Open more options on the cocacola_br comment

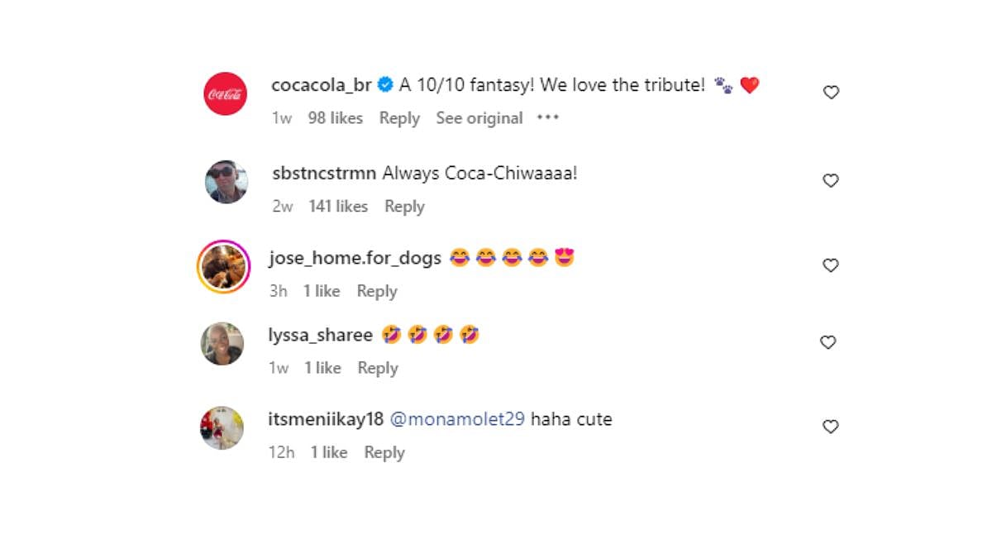pos(548,118)
